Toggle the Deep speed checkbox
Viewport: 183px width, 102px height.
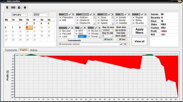(x=99, y=18)
